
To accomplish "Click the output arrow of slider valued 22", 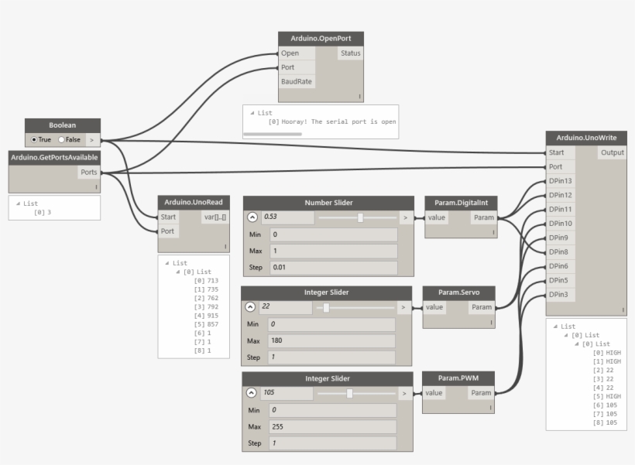I will click(403, 308).
